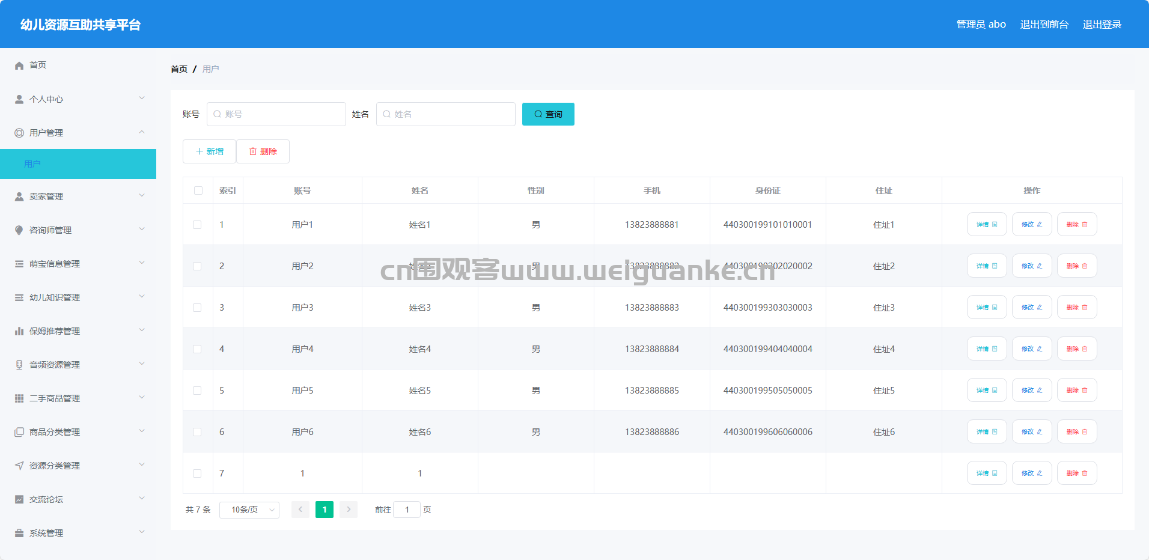Open 详情 for row 用户4
Image resolution: width=1149 pixels, height=560 pixels.
(x=987, y=348)
